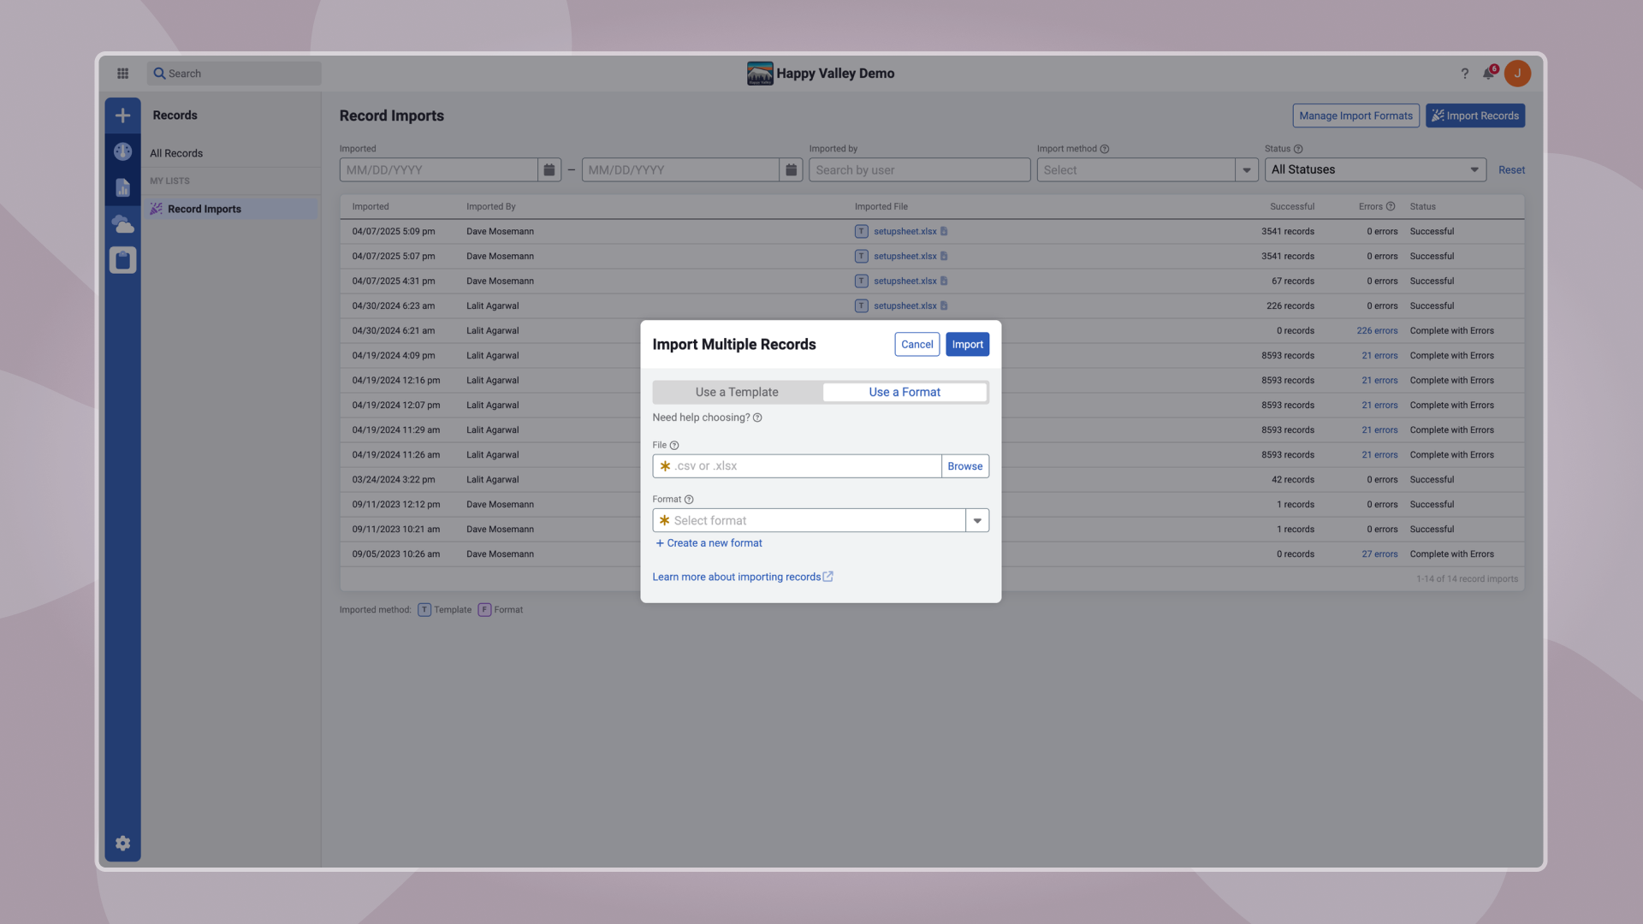Open the All Statuses dropdown
Image resolution: width=1643 pixels, height=924 pixels.
click(x=1375, y=169)
